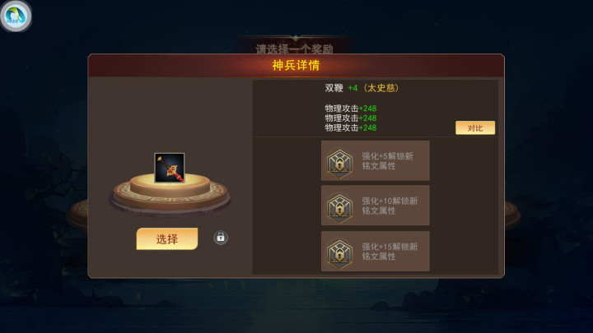Image resolution: width=593 pixels, height=333 pixels.
Task: Click the third 物理攻击+248 attribute line
Action: pos(350,127)
